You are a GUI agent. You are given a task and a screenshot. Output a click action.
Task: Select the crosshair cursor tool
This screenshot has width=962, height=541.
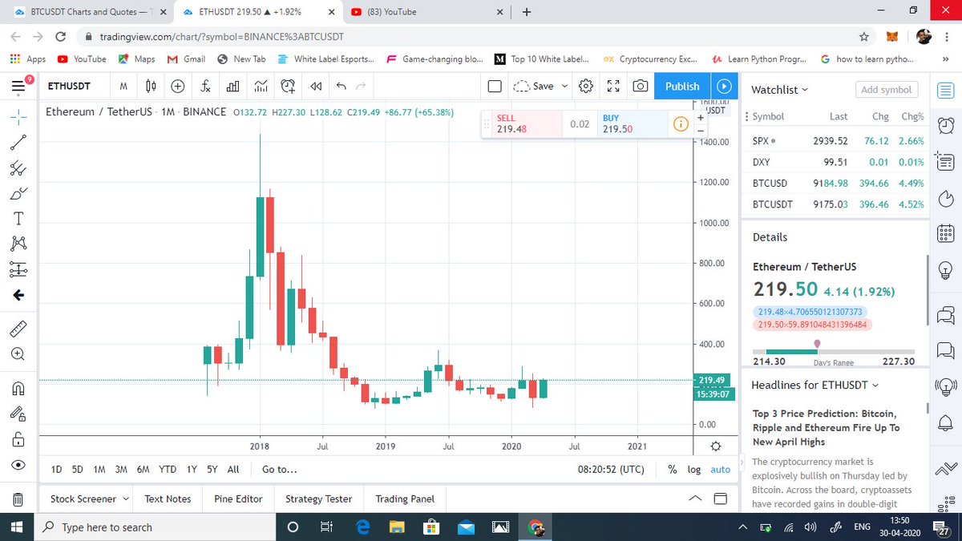(x=18, y=116)
